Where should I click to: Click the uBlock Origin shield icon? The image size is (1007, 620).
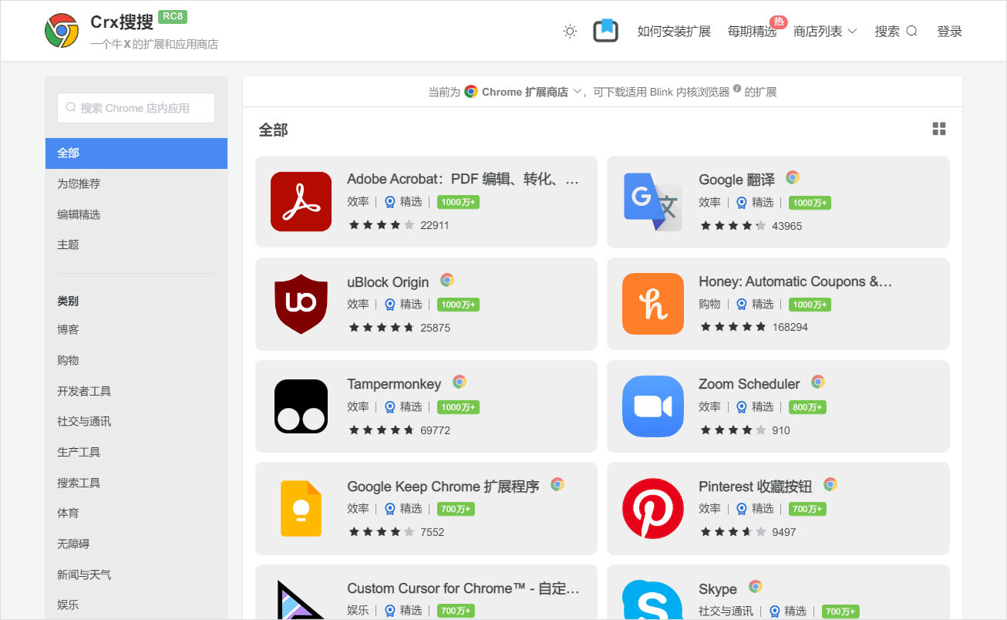[301, 304]
